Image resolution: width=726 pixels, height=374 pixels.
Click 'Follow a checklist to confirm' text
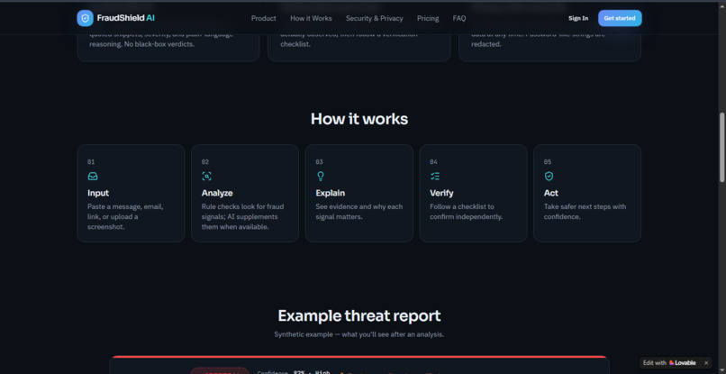click(x=467, y=211)
